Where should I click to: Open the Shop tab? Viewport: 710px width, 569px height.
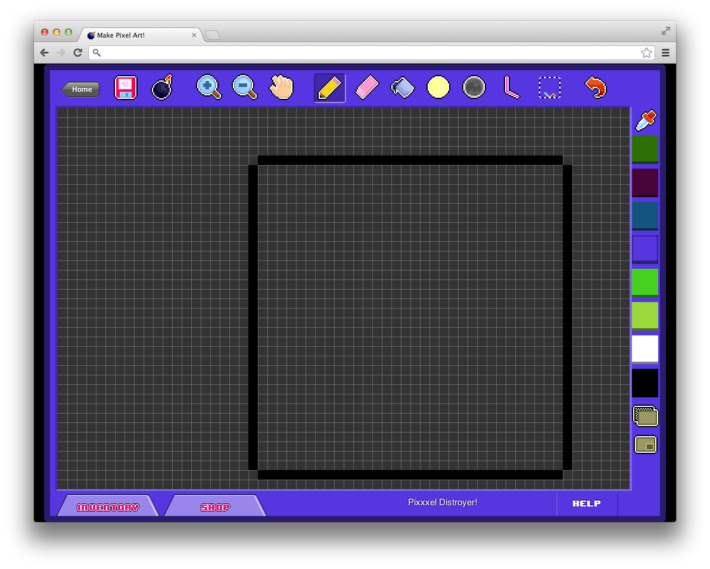(x=215, y=506)
